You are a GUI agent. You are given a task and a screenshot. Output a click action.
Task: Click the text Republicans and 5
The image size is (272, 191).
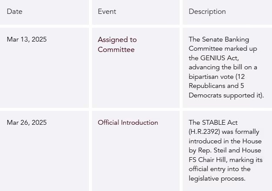[x=216, y=86]
